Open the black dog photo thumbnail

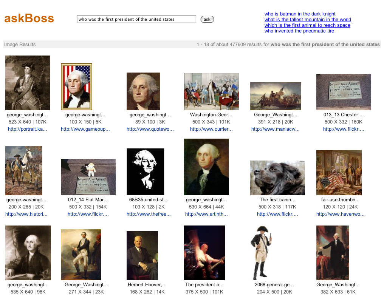click(x=277, y=178)
